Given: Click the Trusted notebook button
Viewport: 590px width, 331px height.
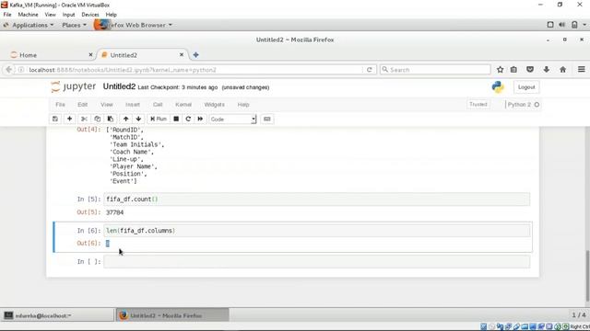Looking at the screenshot, I should click(478, 104).
